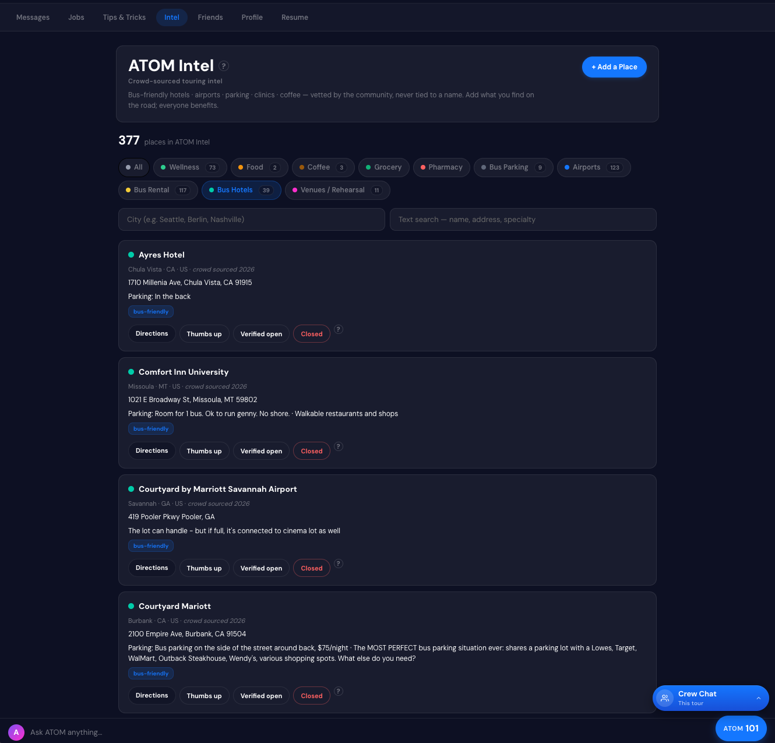Viewport: 775px width, 743px height.
Task: Mark Courtyard Savannah Airport Verified open
Action: pyautogui.click(x=261, y=568)
